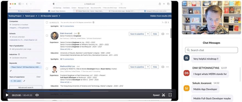Select the 'I forgot whats MERN stands for' message
The image size is (242, 102).
tap(210, 74)
